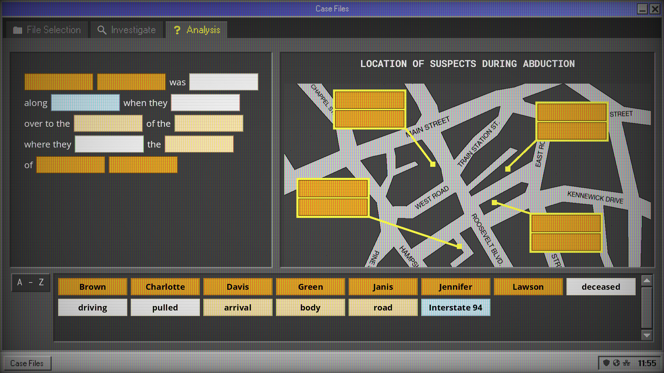Screen dimensions: 664x373
Task: Click the question mark icon on Analysis tab
Action: pyautogui.click(x=177, y=30)
